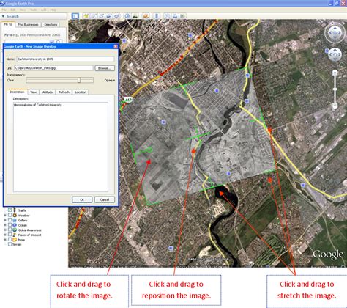Viewport: 347px width, 308px height.
Task: Expand the Weather layer tree node
Action: 5,216
